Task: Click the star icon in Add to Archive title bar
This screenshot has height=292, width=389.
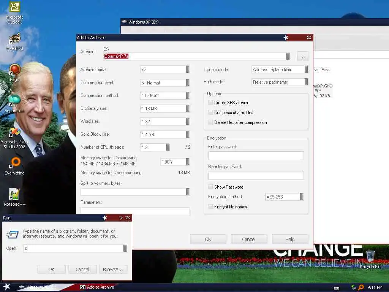Action: (286, 38)
